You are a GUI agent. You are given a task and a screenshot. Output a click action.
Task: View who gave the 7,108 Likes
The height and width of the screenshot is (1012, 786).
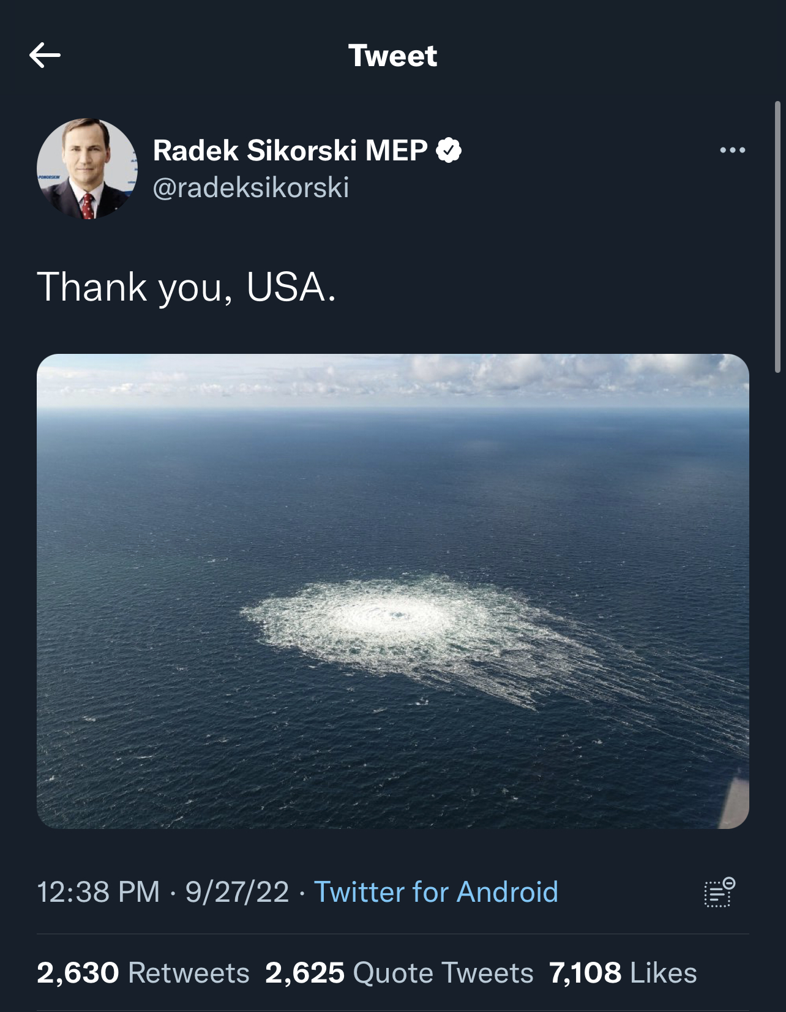(623, 973)
